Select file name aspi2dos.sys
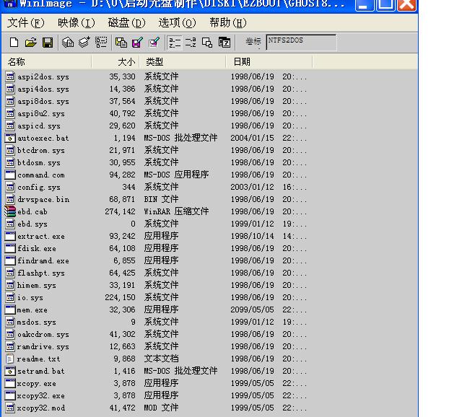The height and width of the screenshot is (417, 462). click(43, 77)
